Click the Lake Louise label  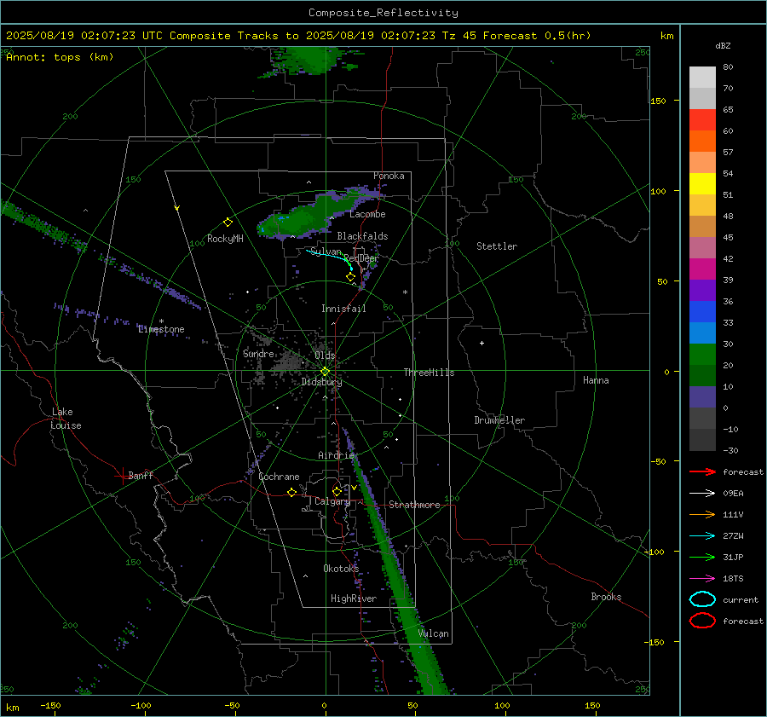point(66,419)
